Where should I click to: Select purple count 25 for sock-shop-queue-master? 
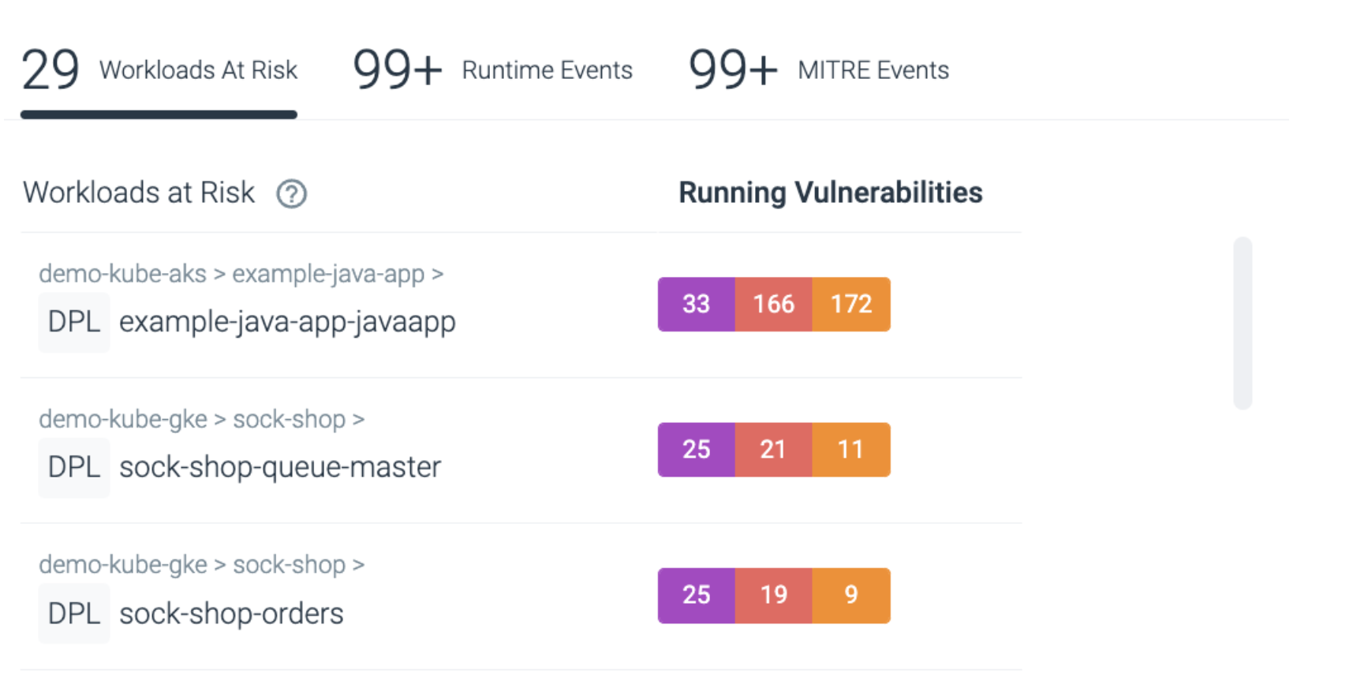[x=697, y=450]
